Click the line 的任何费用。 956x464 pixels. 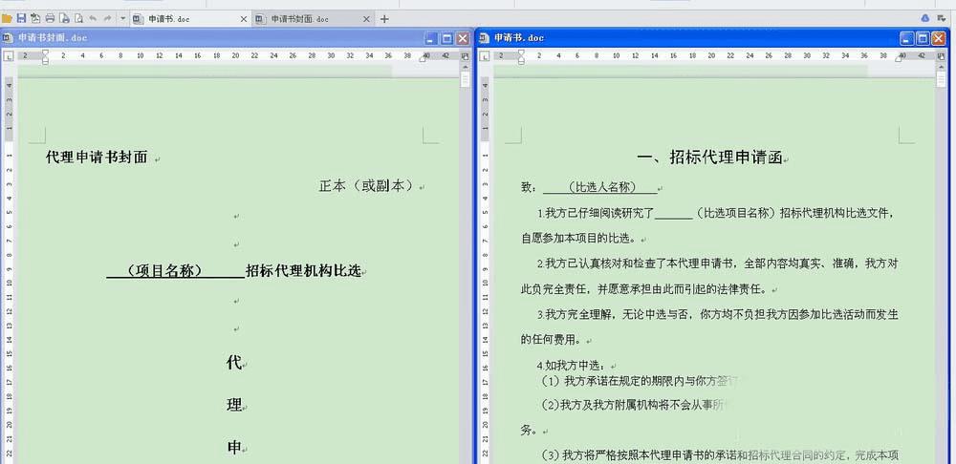click(554, 339)
